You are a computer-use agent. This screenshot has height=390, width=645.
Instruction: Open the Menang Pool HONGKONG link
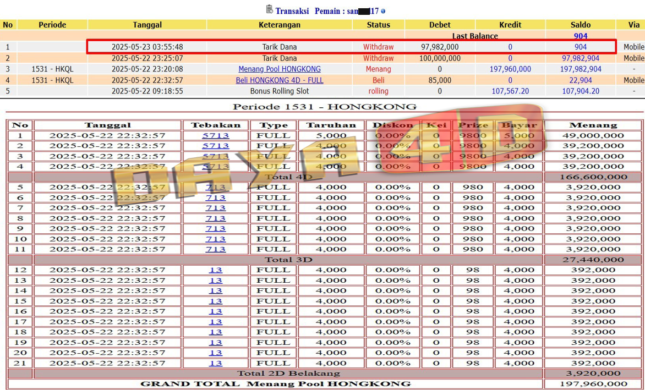[x=280, y=69]
